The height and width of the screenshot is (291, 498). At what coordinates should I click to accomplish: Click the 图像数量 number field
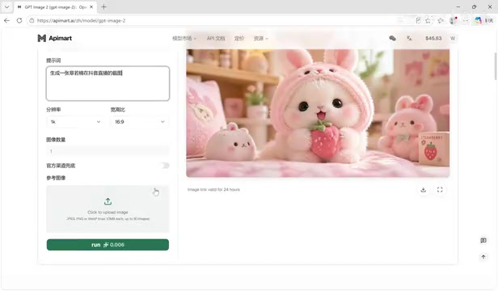tap(108, 151)
